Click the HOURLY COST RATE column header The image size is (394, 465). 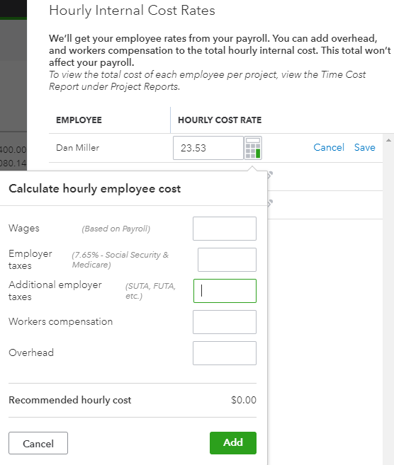[x=220, y=120]
